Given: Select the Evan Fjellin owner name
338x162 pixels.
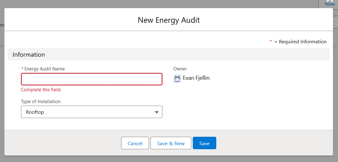Looking at the screenshot, I should (196, 78).
